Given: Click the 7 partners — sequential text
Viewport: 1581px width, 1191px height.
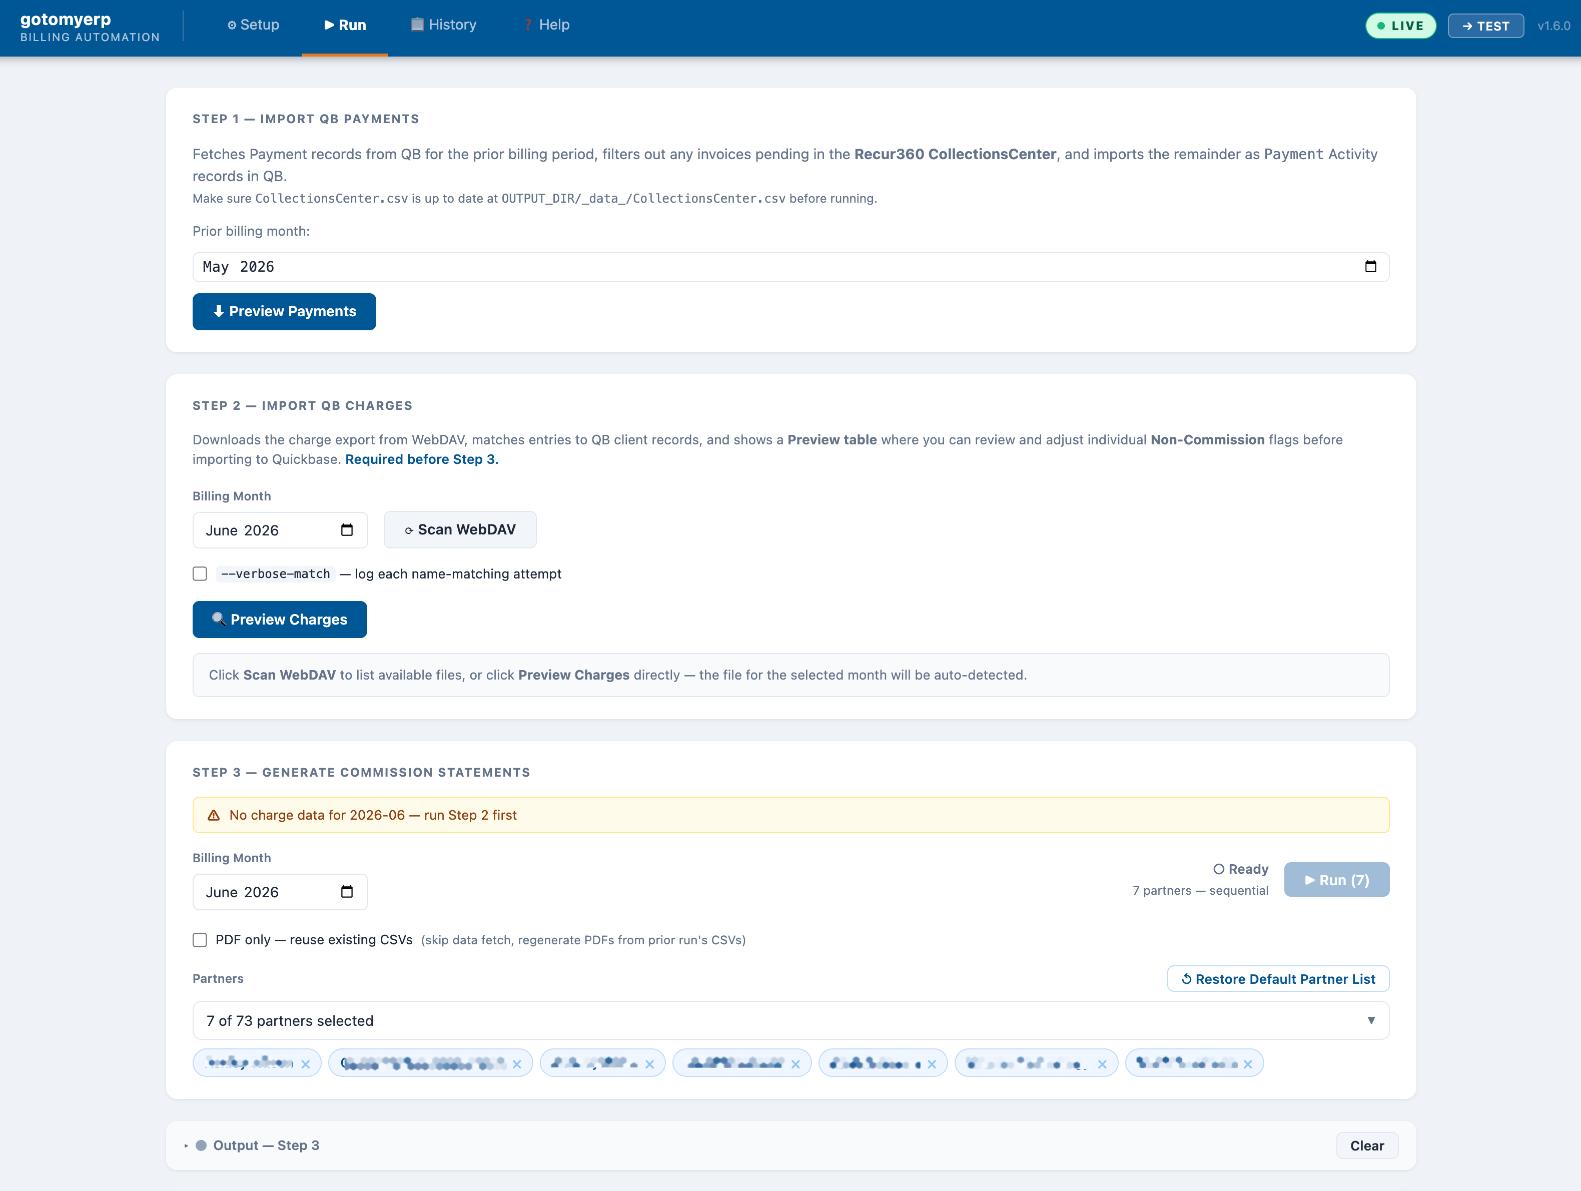Looking at the screenshot, I should pyautogui.click(x=1200, y=890).
